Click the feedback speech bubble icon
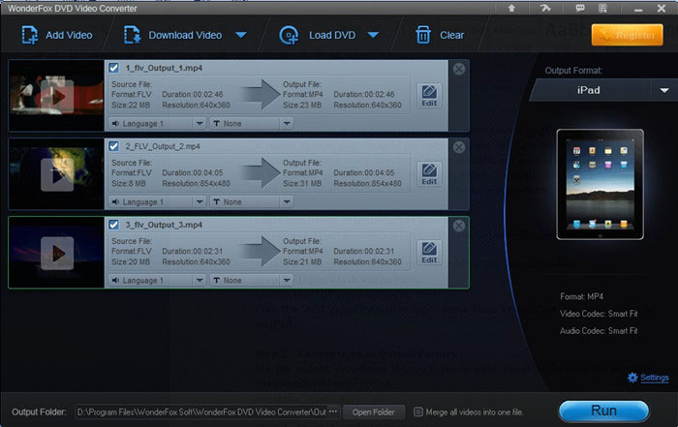678x427 pixels. coord(580,8)
